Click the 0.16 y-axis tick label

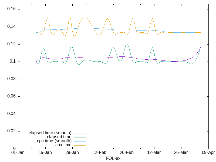point(12,9)
